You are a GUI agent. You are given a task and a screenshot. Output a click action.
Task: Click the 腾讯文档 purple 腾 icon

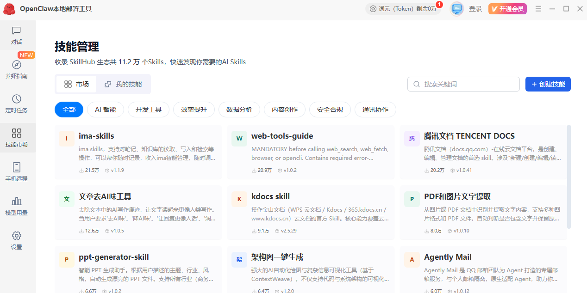click(412, 139)
